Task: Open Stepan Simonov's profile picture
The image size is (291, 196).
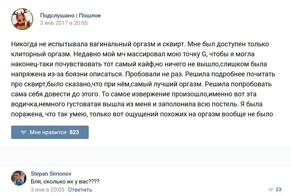Action: tap(19, 178)
